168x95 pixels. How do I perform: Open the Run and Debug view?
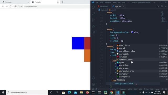[93, 26]
